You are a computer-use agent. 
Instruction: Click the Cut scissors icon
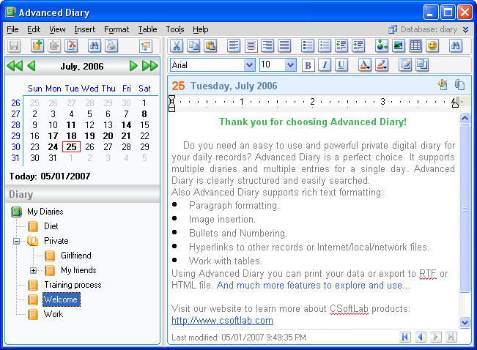pos(177,46)
